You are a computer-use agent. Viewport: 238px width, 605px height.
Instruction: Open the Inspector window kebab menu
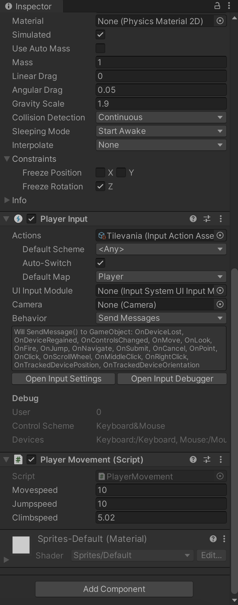pyautogui.click(x=229, y=6)
